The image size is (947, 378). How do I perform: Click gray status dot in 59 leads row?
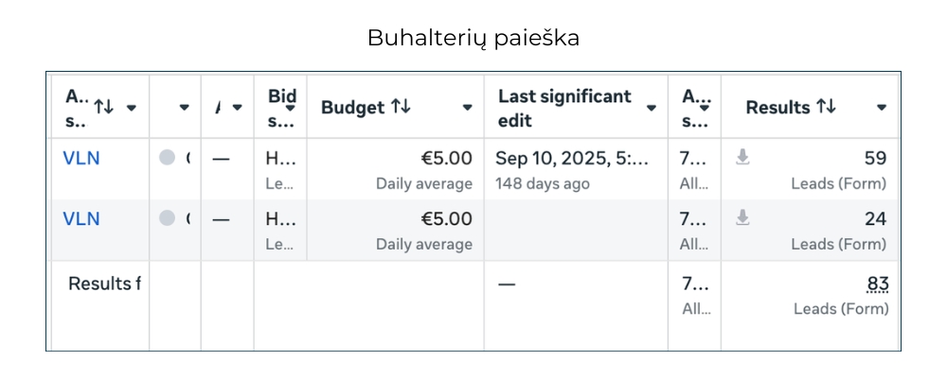(168, 158)
